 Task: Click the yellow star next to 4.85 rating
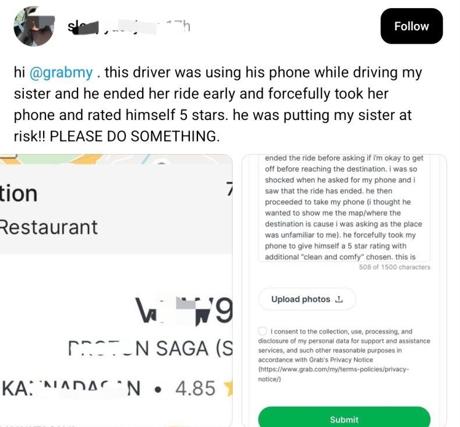228,388
